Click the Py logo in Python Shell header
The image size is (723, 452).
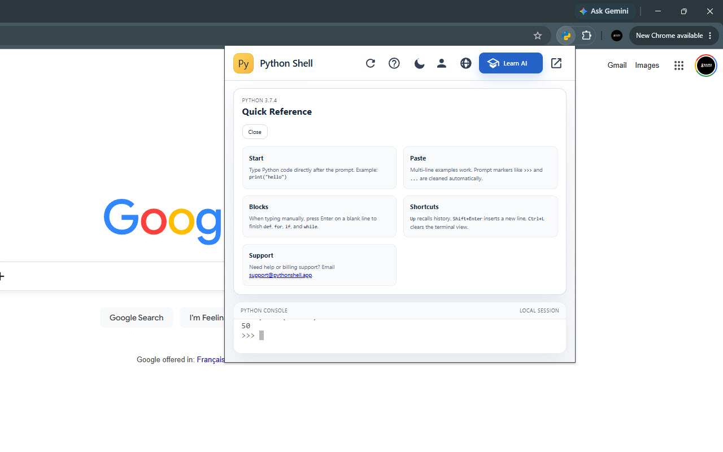243,63
